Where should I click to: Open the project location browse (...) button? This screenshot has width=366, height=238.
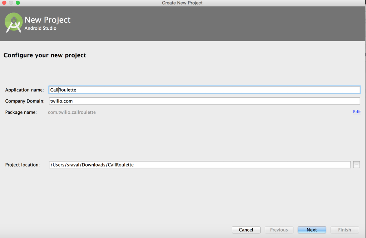click(356, 165)
